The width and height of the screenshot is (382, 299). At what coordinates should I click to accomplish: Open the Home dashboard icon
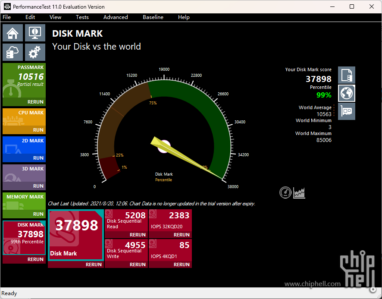click(13, 33)
